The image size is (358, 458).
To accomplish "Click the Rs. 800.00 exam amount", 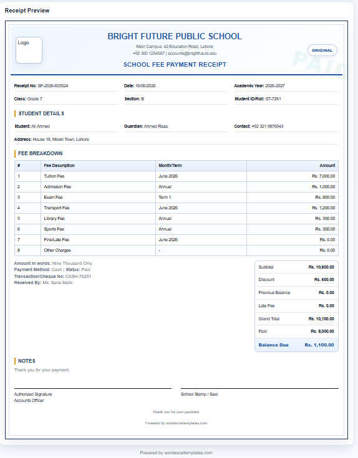I will (x=325, y=197).
